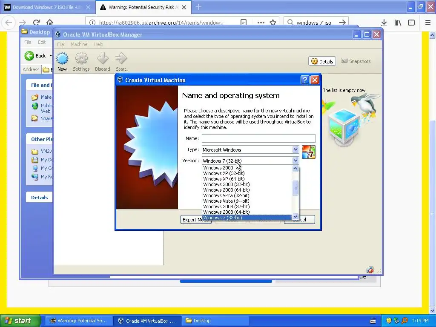Click the Cancel button in wizard
This screenshot has height=327, width=436.
pyautogui.click(x=299, y=220)
